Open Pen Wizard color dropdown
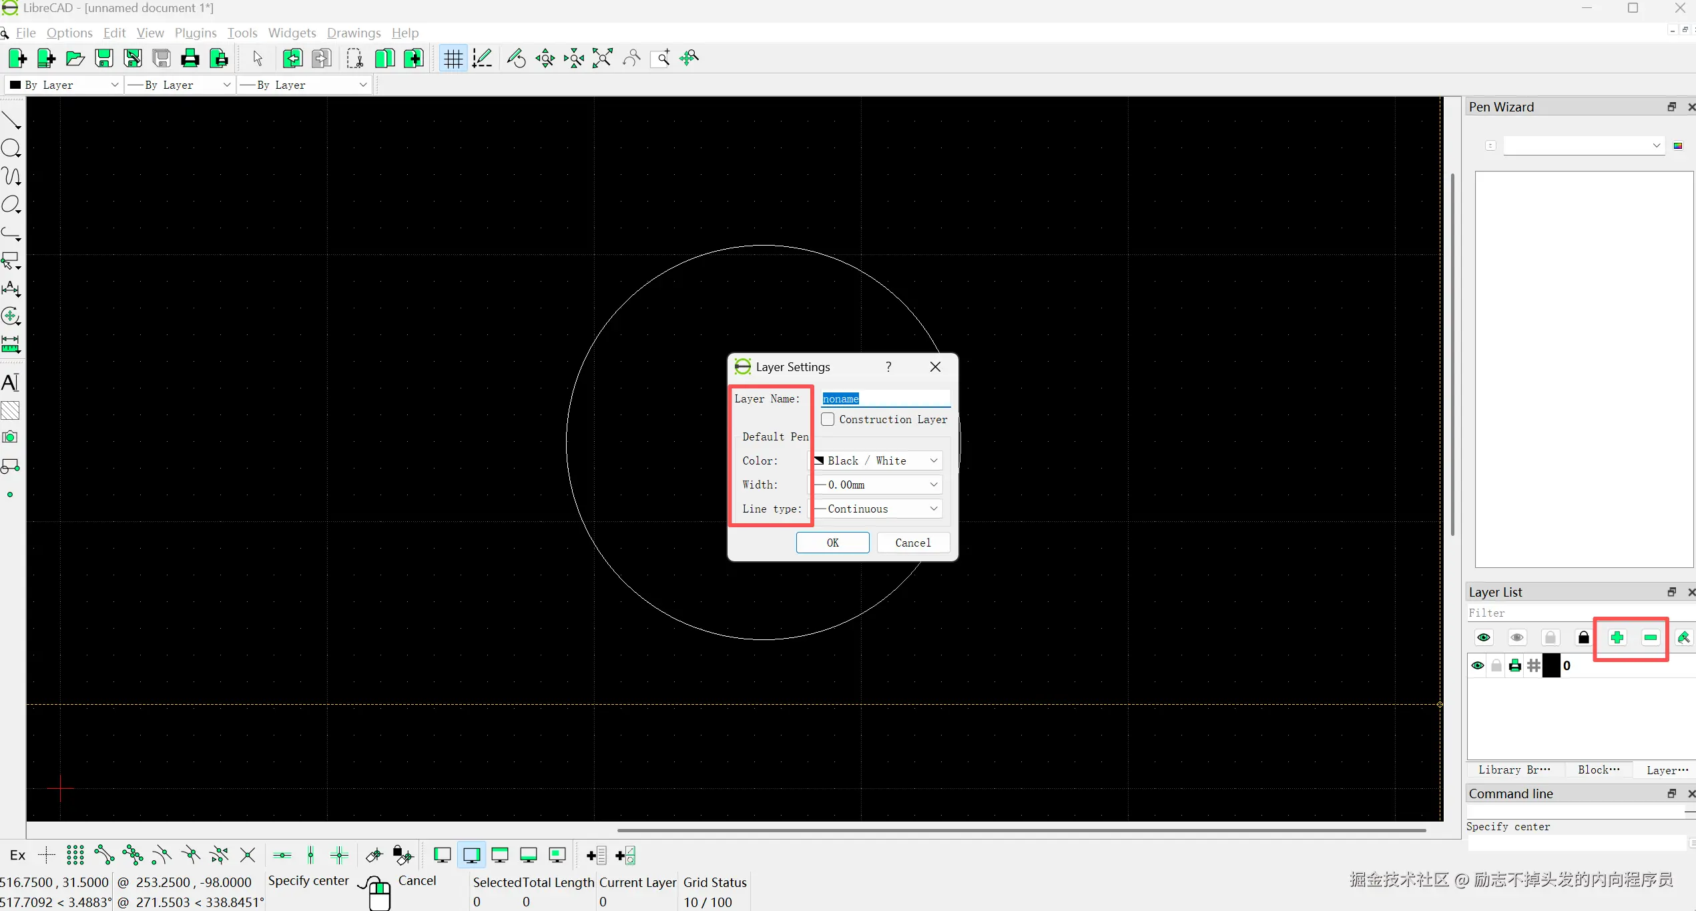 pyautogui.click(x=1583, y=145)
